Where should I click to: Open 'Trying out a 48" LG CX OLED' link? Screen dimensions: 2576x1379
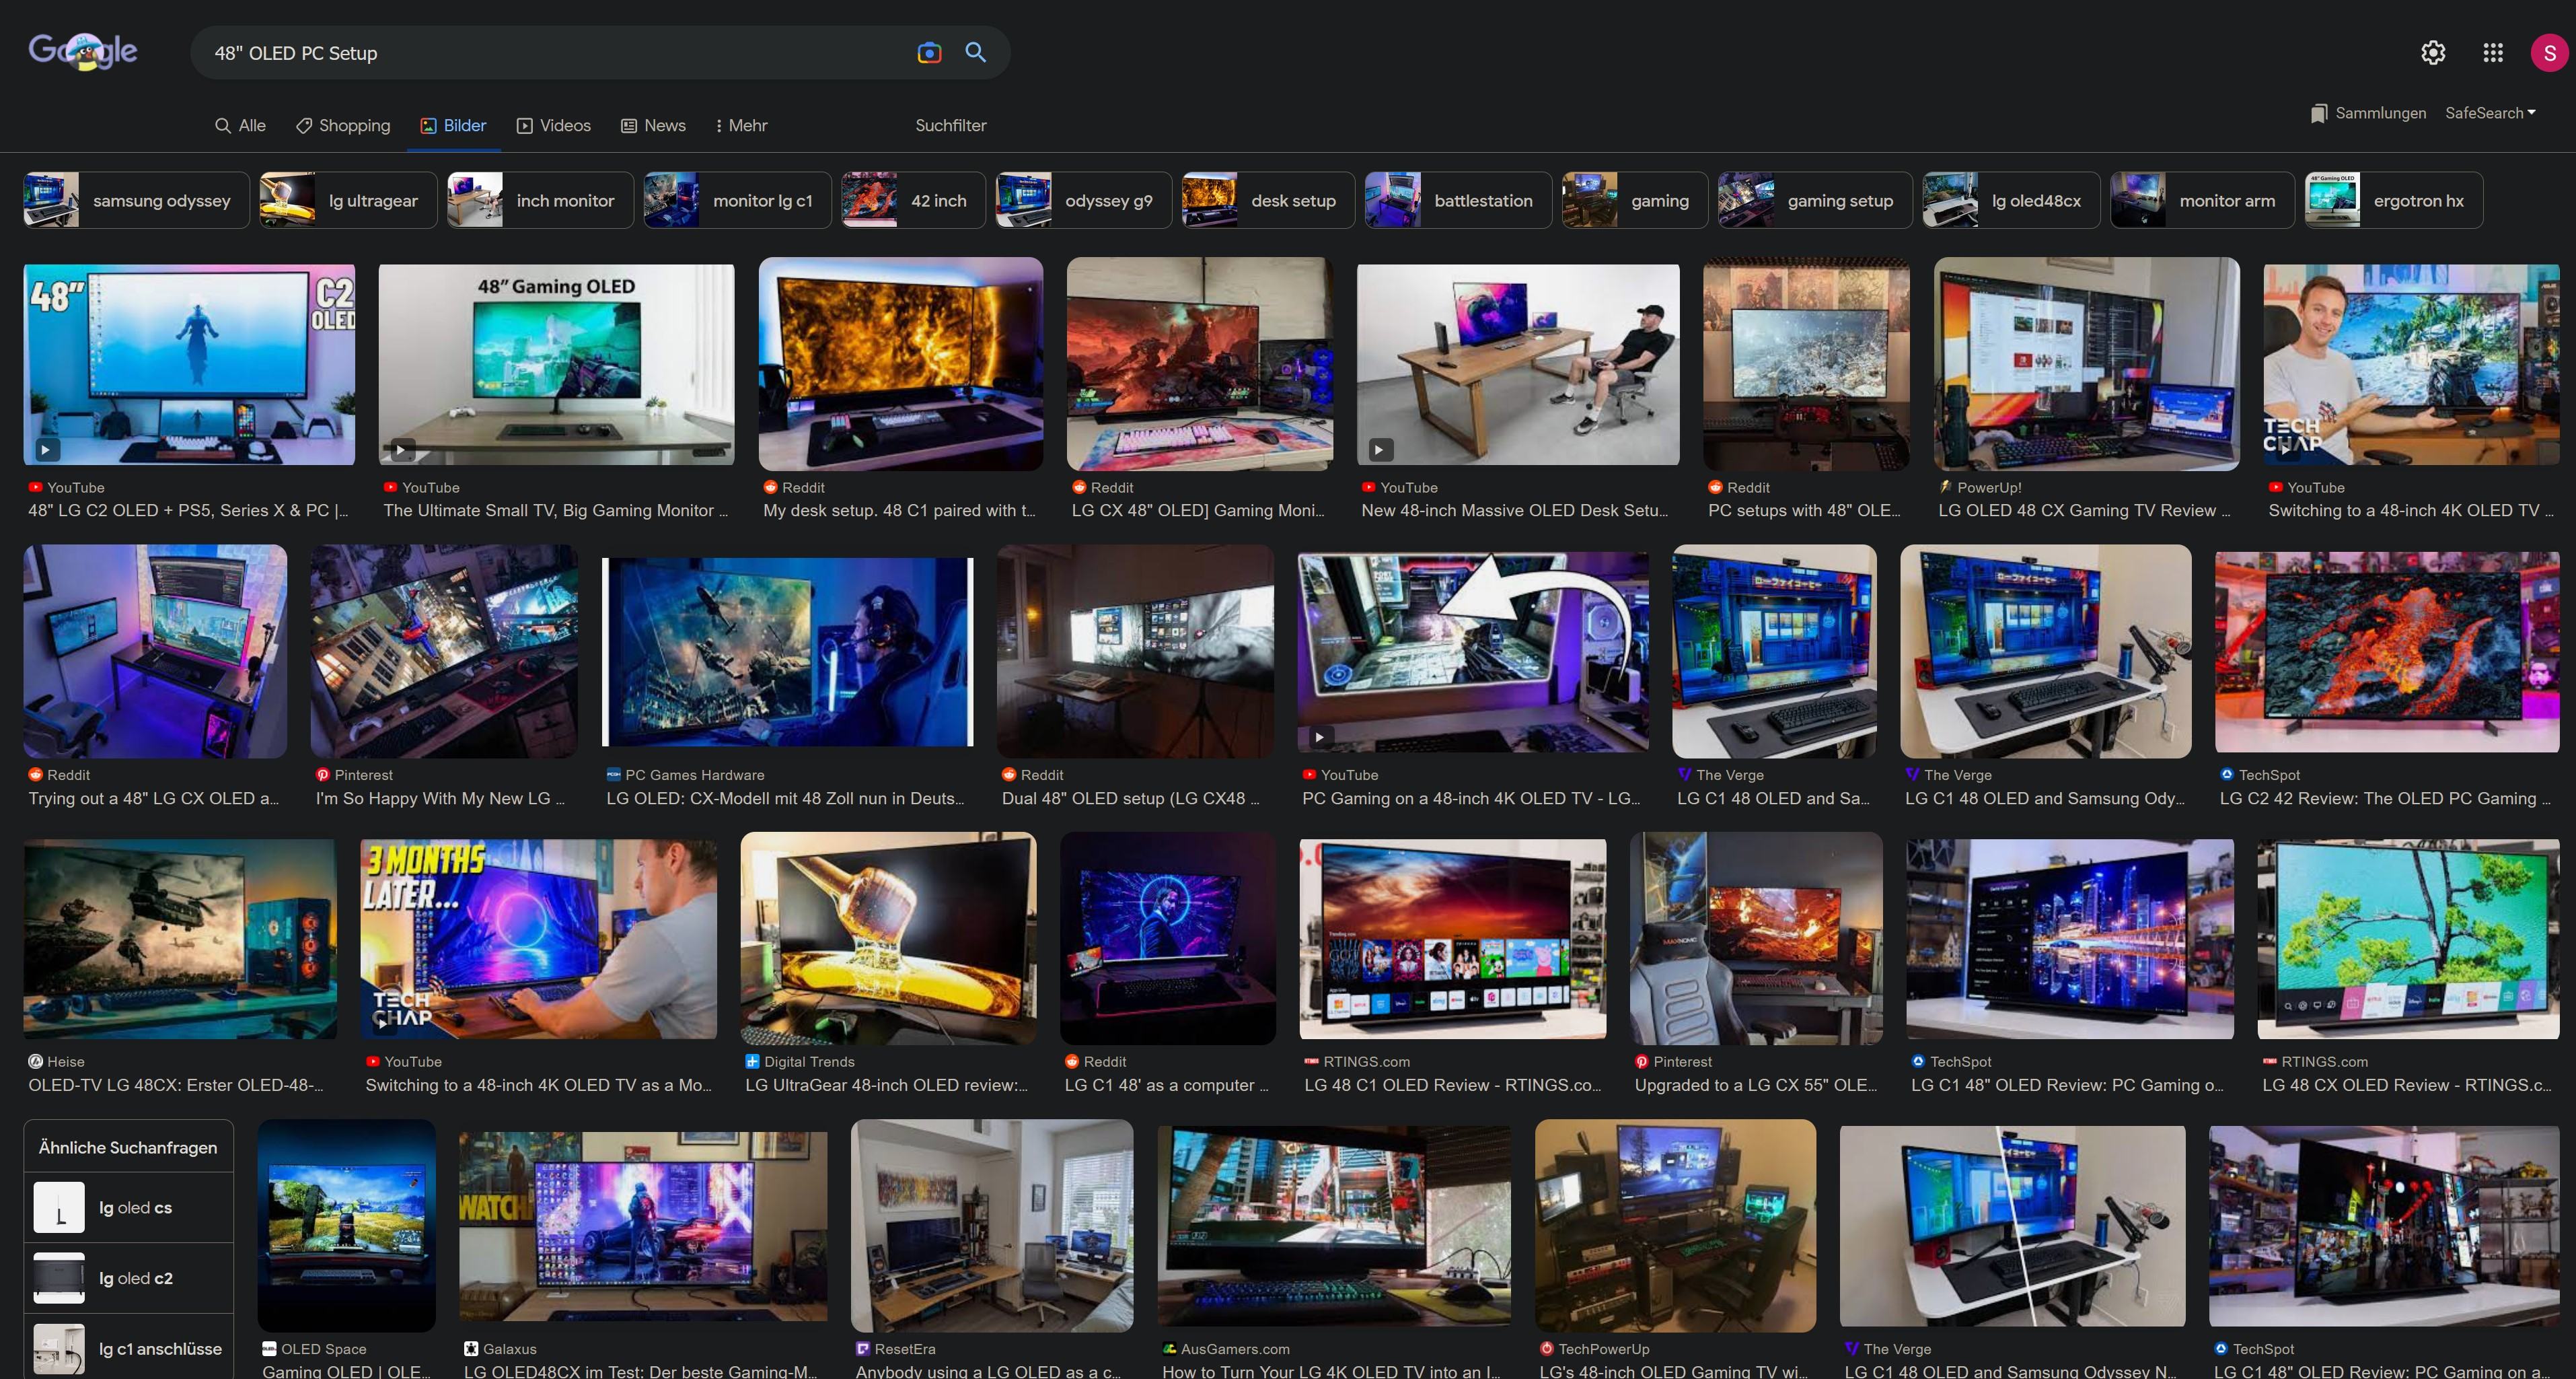[x=154, y=799]
